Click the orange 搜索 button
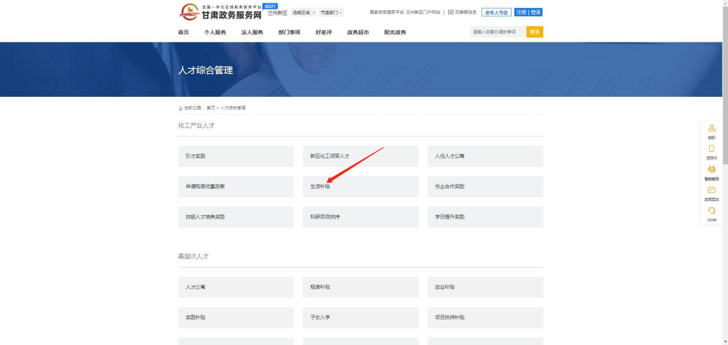 coord(535,32)
